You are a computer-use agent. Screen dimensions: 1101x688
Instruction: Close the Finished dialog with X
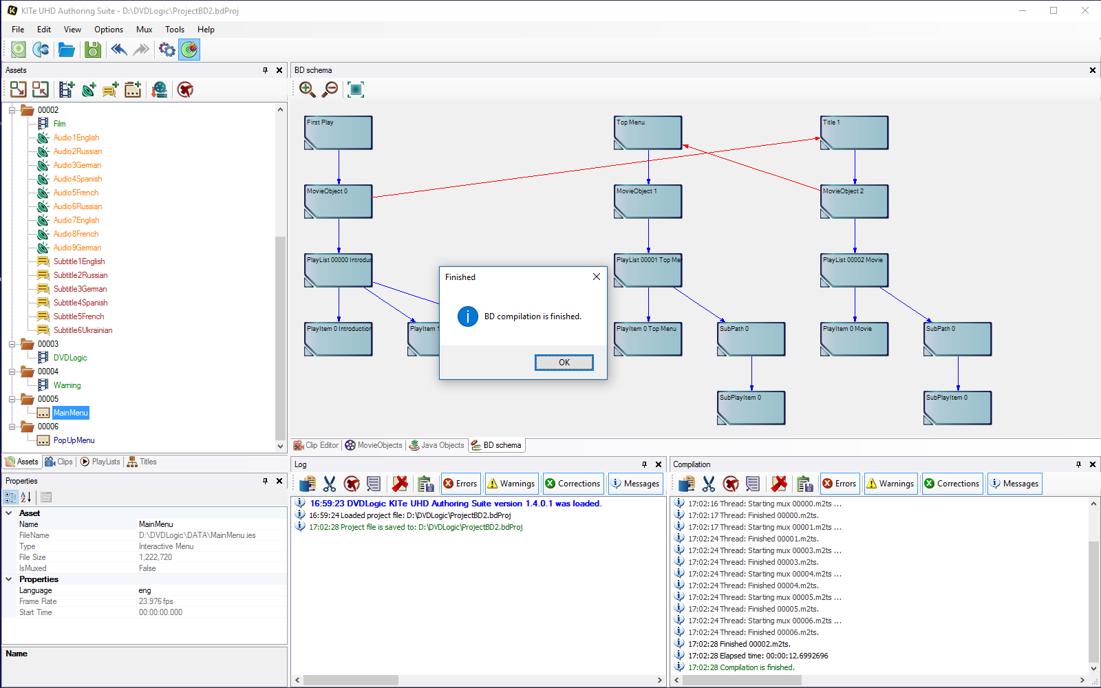point(596,277)
